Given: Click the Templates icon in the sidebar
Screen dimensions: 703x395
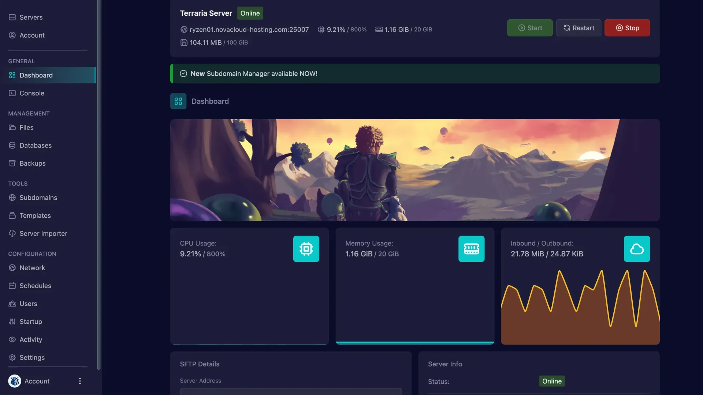Looking at the screenshot, I should [x=12, y=215].
